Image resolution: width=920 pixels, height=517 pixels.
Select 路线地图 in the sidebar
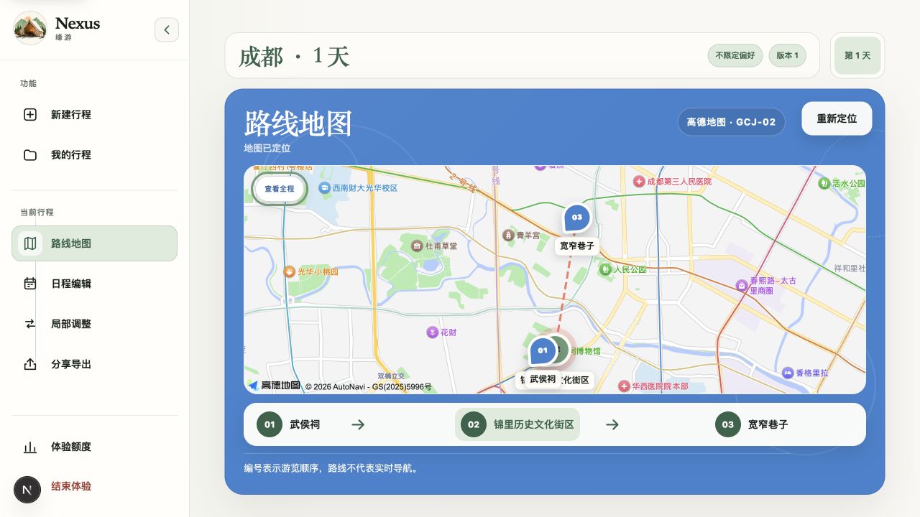(94, 243)
